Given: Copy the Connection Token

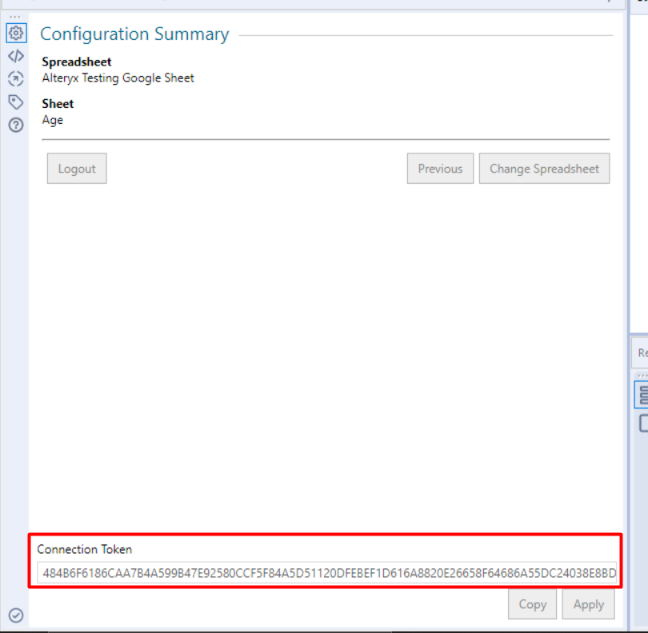Looking at the screenshot, I should tap(532, 604).
